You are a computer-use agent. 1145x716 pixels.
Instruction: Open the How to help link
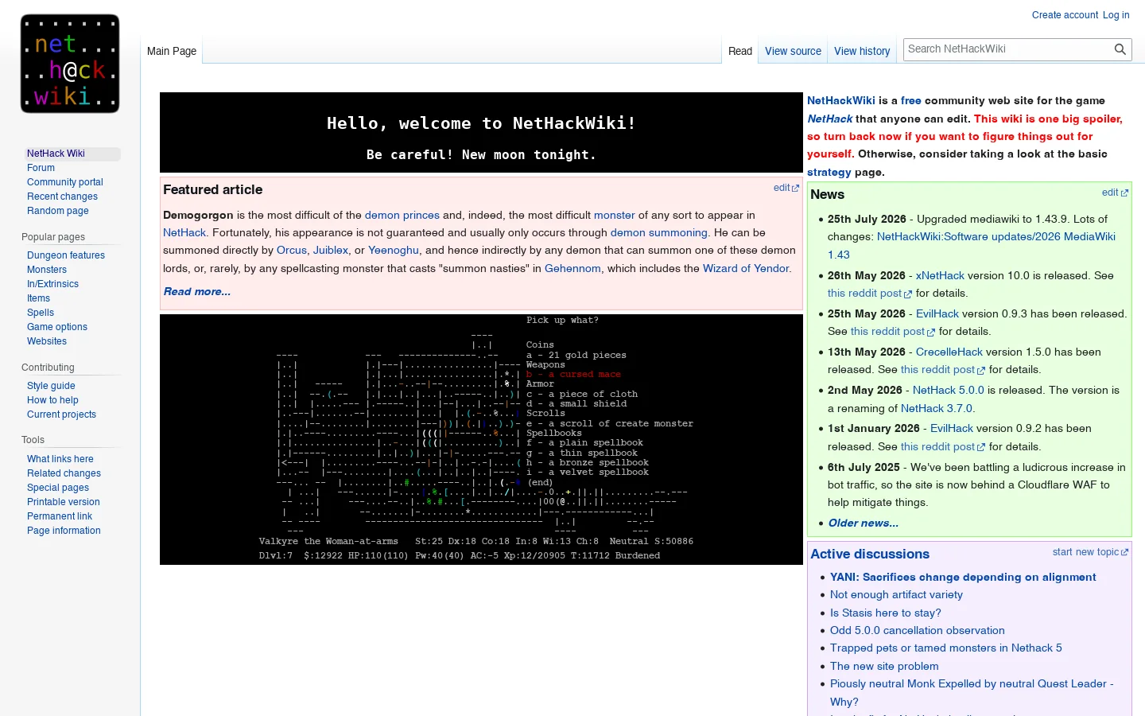52,400
